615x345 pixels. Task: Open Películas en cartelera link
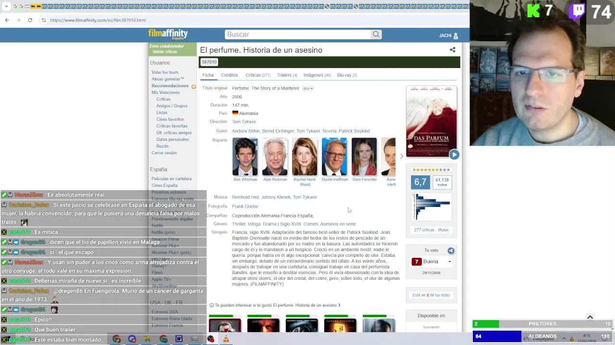tap(172, 179)
